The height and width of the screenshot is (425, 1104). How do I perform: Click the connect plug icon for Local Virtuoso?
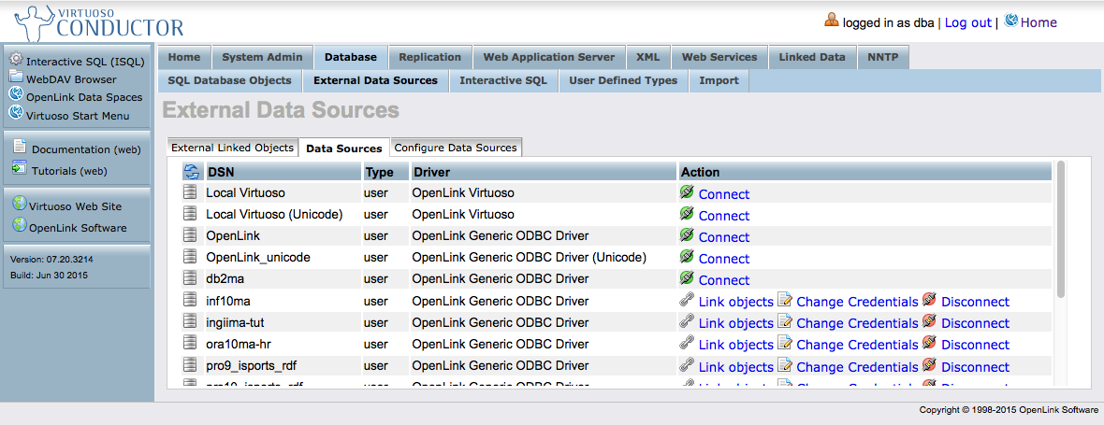687,192
